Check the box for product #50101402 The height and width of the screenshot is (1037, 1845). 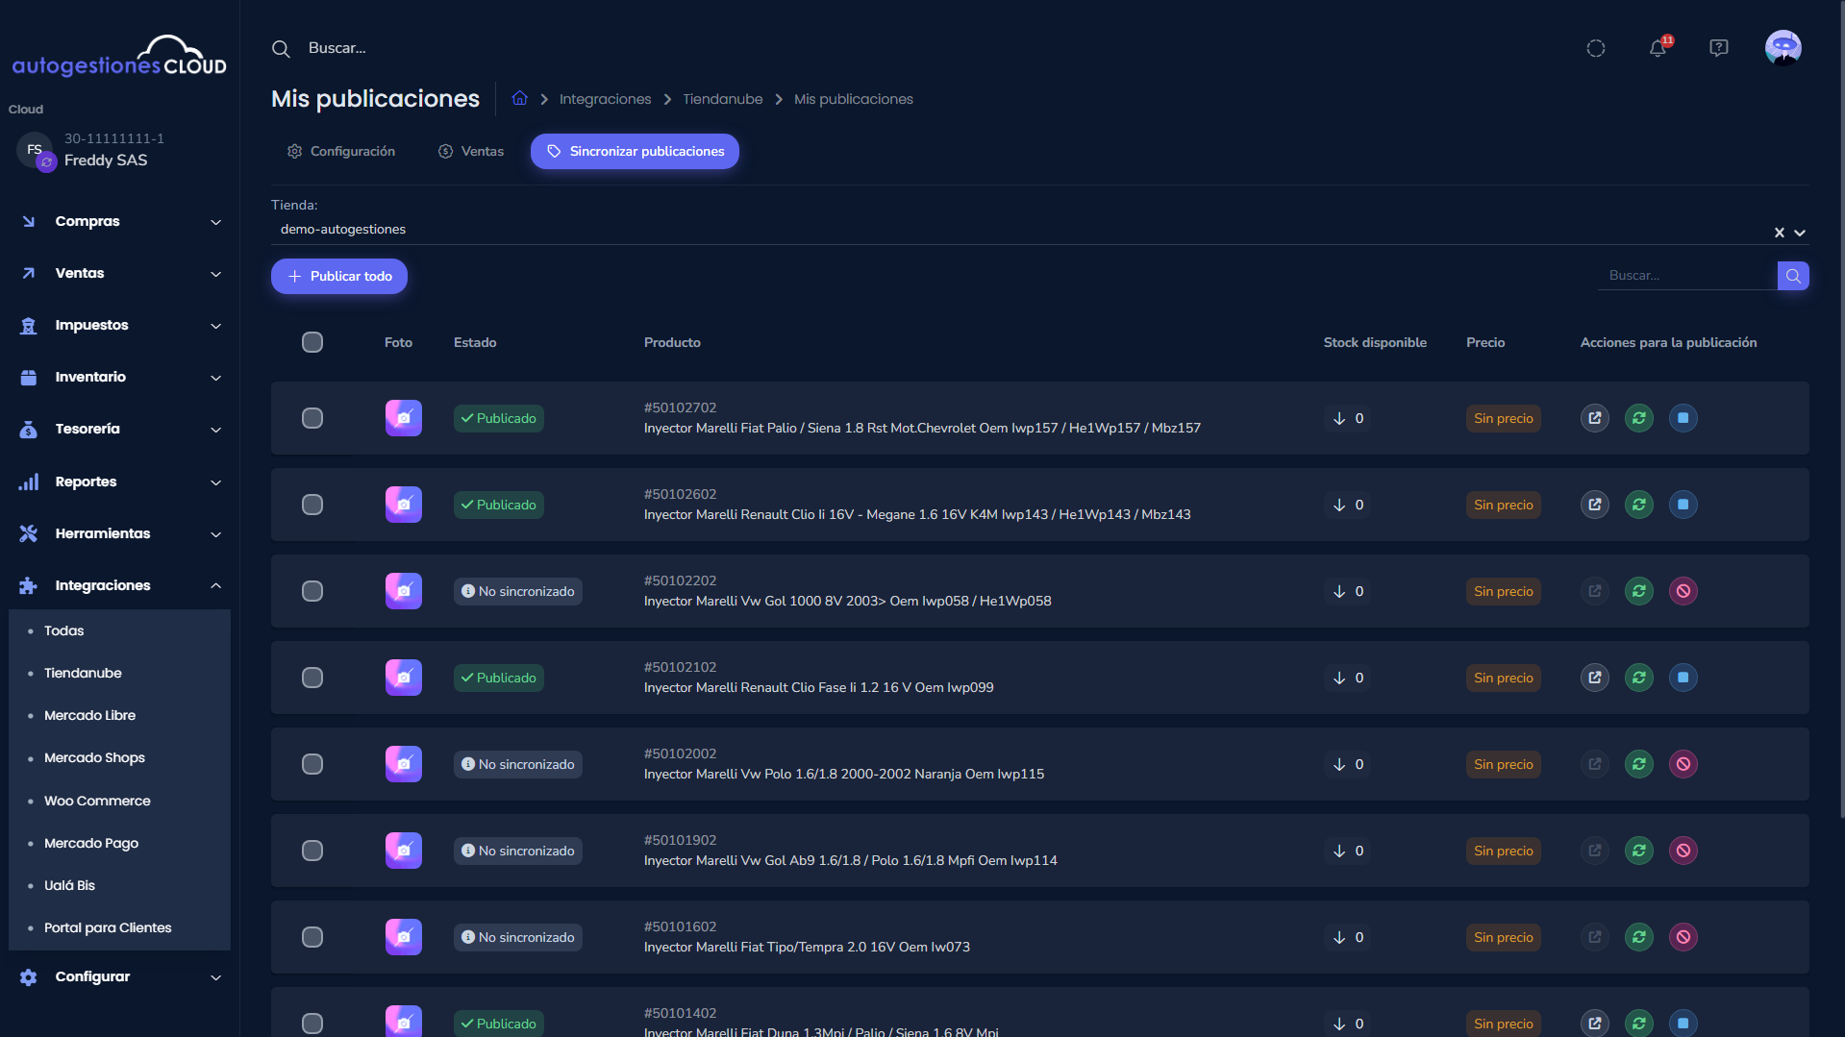[312, 1024]
